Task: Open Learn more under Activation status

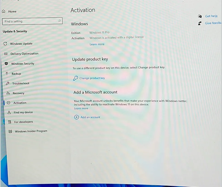Action: point(97,44)
